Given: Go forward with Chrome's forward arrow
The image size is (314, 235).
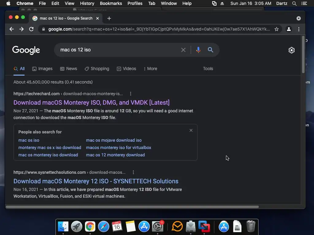Looking at the screenshot, I should (x=21, y=29).
